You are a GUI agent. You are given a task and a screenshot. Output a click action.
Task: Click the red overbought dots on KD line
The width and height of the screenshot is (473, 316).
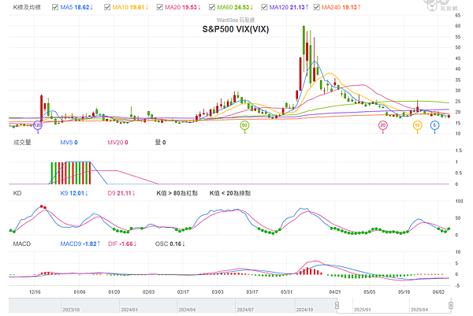pos(43,207)
